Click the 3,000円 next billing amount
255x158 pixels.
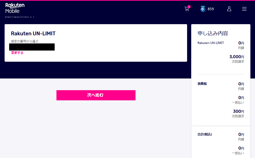tap(237, 57)
